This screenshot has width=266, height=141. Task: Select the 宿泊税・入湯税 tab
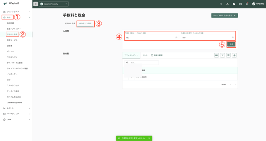(x=85, y=23)
